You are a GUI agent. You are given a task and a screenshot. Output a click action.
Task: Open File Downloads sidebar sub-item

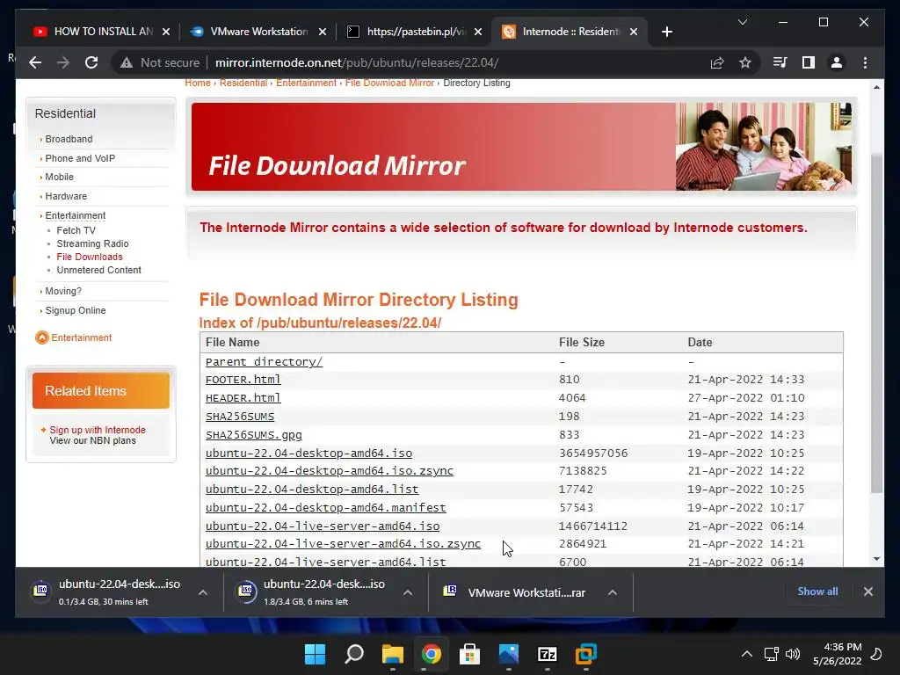pos(90,257)
